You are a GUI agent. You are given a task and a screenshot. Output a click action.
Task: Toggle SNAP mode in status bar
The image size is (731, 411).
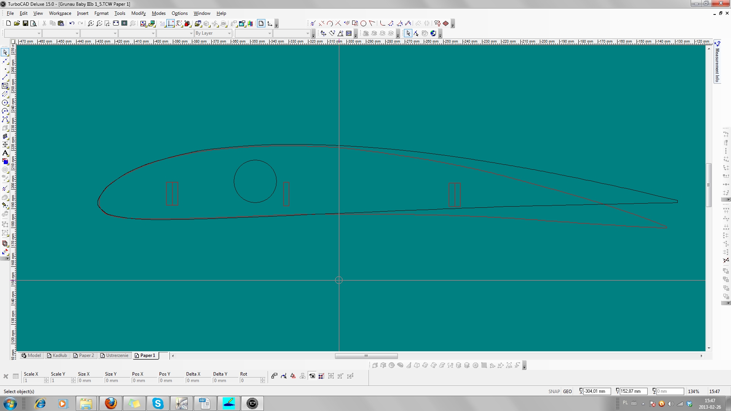coord(554,391)
